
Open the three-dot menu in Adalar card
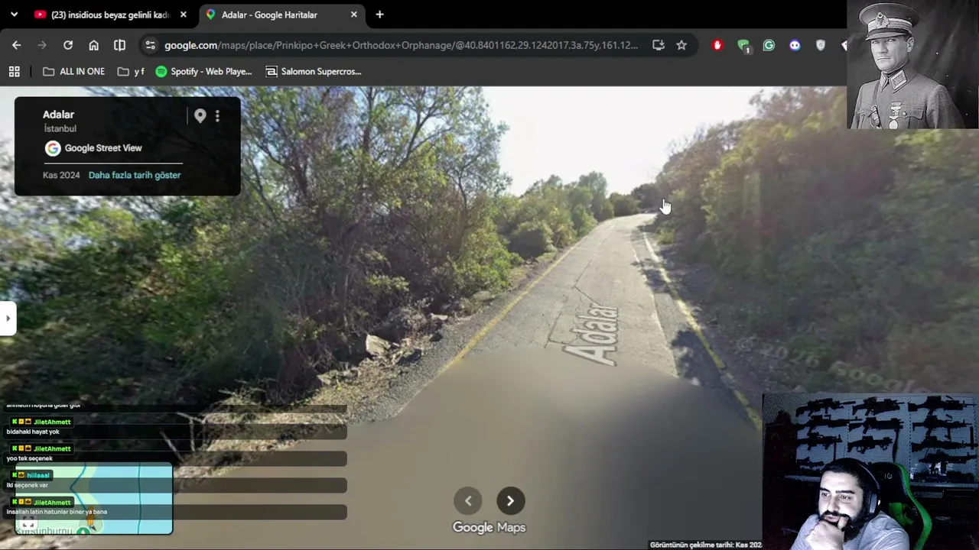click(x=217, y=116)
